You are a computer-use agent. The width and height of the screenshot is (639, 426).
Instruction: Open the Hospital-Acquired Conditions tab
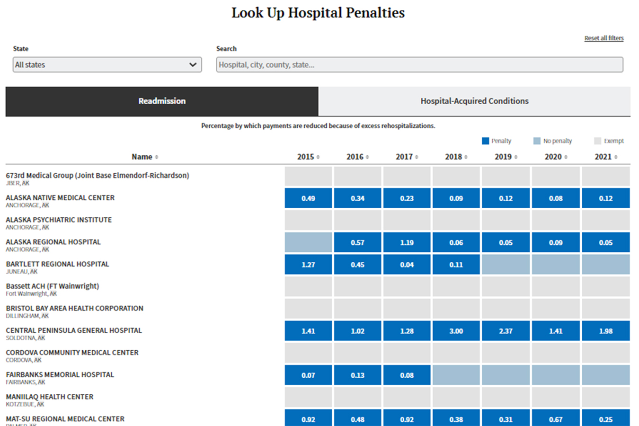point(474,101)
